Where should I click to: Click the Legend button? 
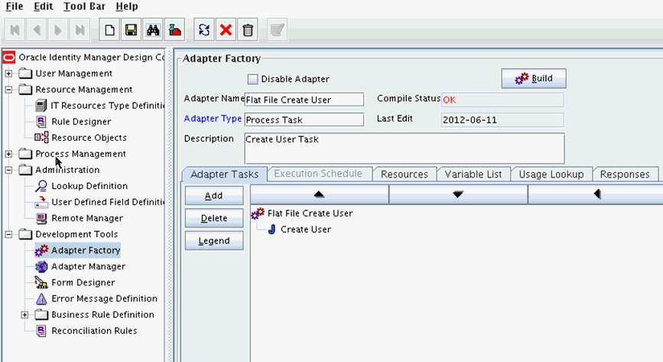click(214, 240)
